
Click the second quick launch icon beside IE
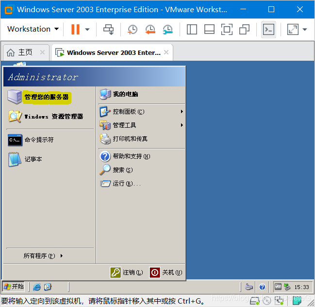point(48,287)
